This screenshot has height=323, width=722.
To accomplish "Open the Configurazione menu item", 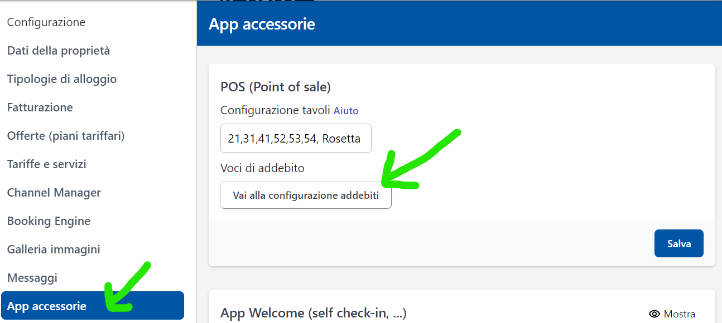I will [46, 22].
